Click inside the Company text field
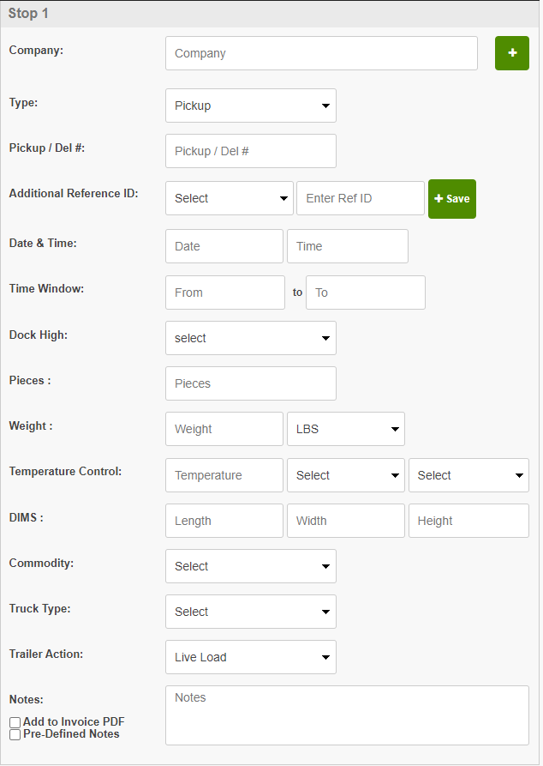The width and height of the screenshot is (543, 766). (x=321, y=53)
